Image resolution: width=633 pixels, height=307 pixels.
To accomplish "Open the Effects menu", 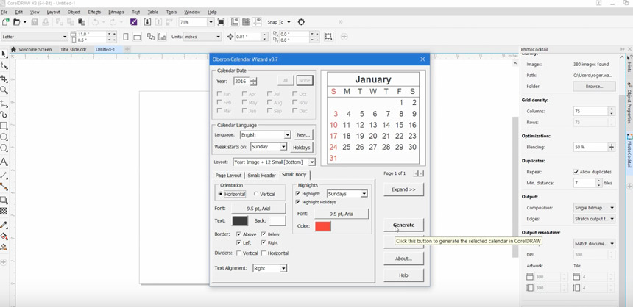I will [94, 12].
